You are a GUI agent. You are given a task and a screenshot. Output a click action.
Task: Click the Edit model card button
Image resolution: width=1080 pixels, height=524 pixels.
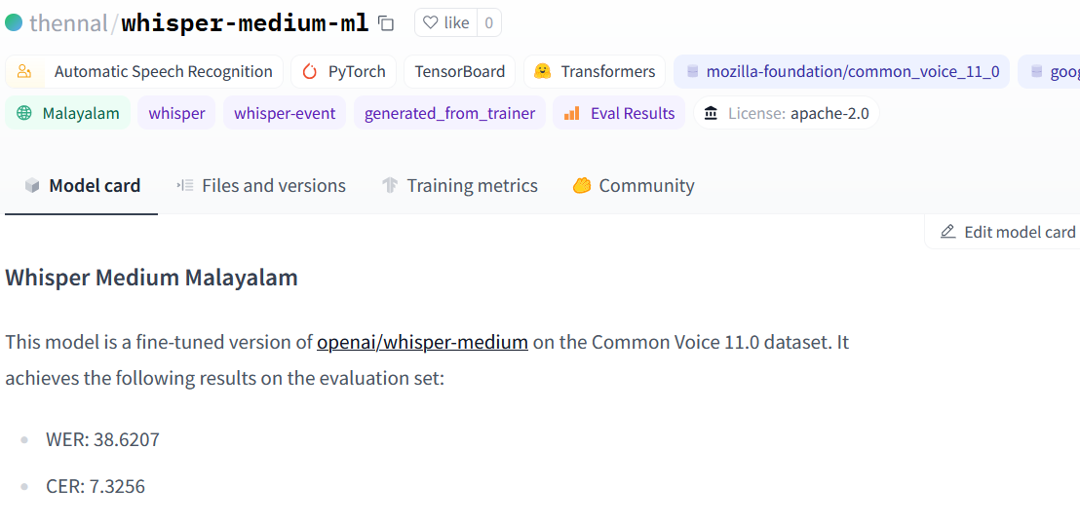click(1007, 232)
